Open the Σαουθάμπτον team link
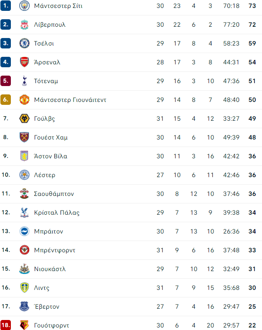This screenshot has width=262, height=330. click(54, 194)
